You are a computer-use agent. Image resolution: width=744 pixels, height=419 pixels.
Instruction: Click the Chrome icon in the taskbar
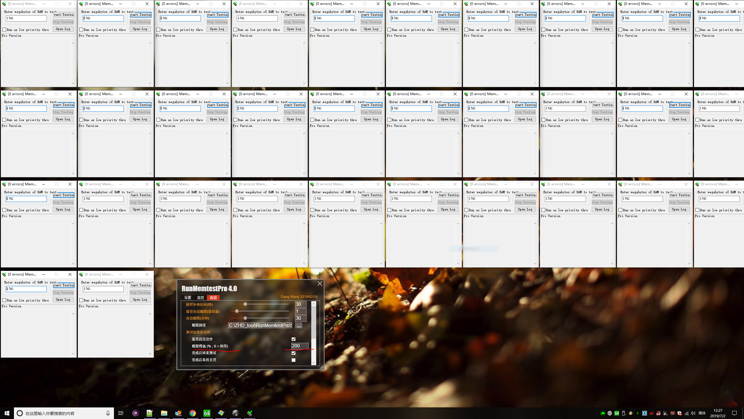point(192,413)
